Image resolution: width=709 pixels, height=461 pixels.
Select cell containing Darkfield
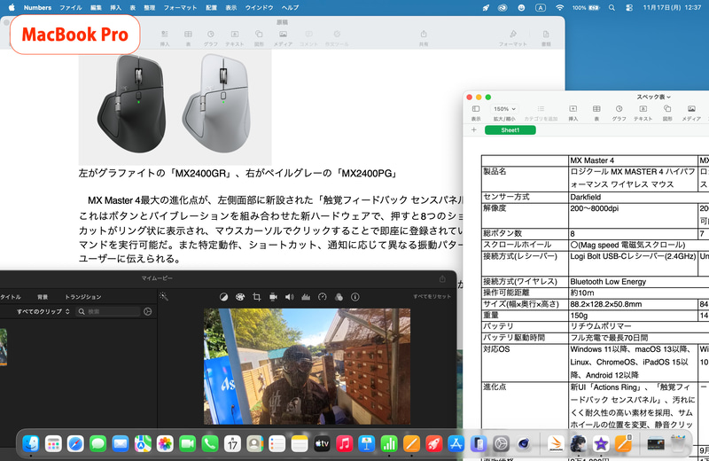coord(633,197)
